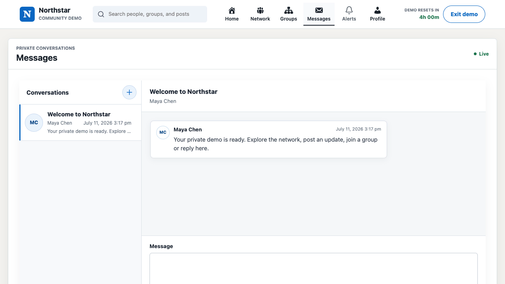The width and height of the screenshot is (505, 284).
Task: Open the Home tab
Action: point(232,14)
